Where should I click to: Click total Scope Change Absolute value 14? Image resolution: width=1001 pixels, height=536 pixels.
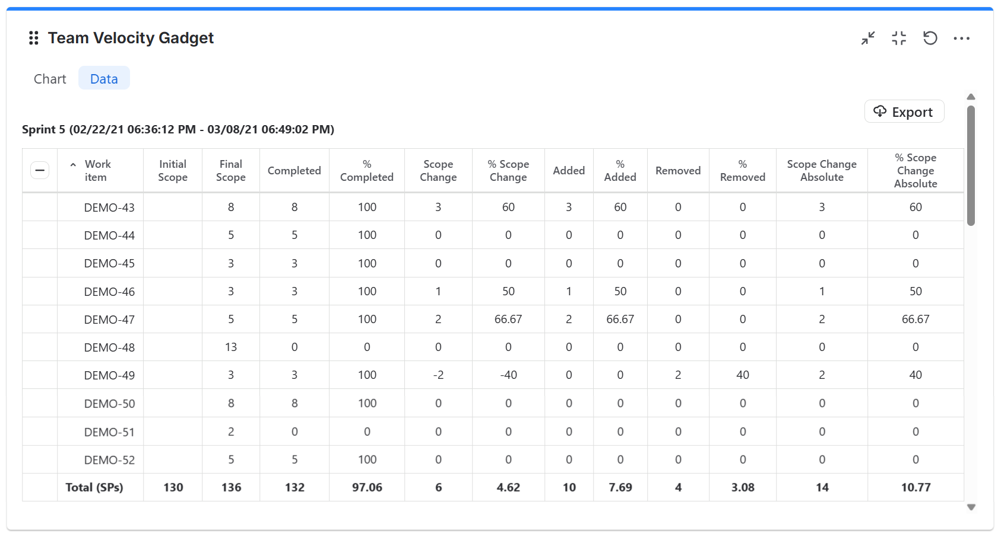(822, 487)
